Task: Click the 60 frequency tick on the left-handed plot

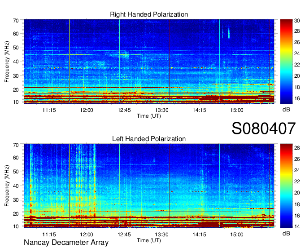Action: (16, 158)
